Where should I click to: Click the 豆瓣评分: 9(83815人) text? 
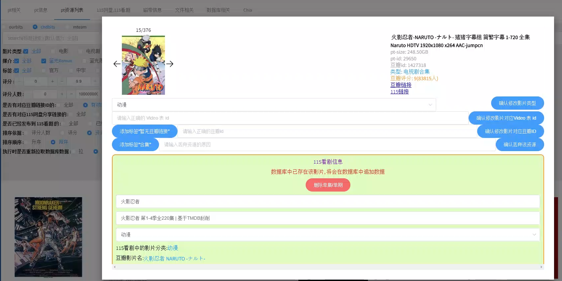pyautogui.click(x=414, y=79)
